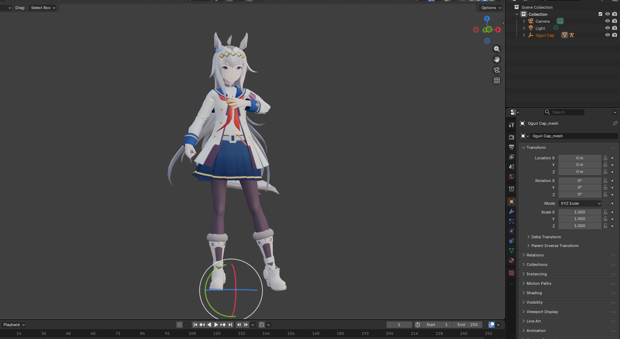Open the Options dropdown in viewport
Image resolution: width=620 pixels, height=339 pixels.
coord(491,8)
